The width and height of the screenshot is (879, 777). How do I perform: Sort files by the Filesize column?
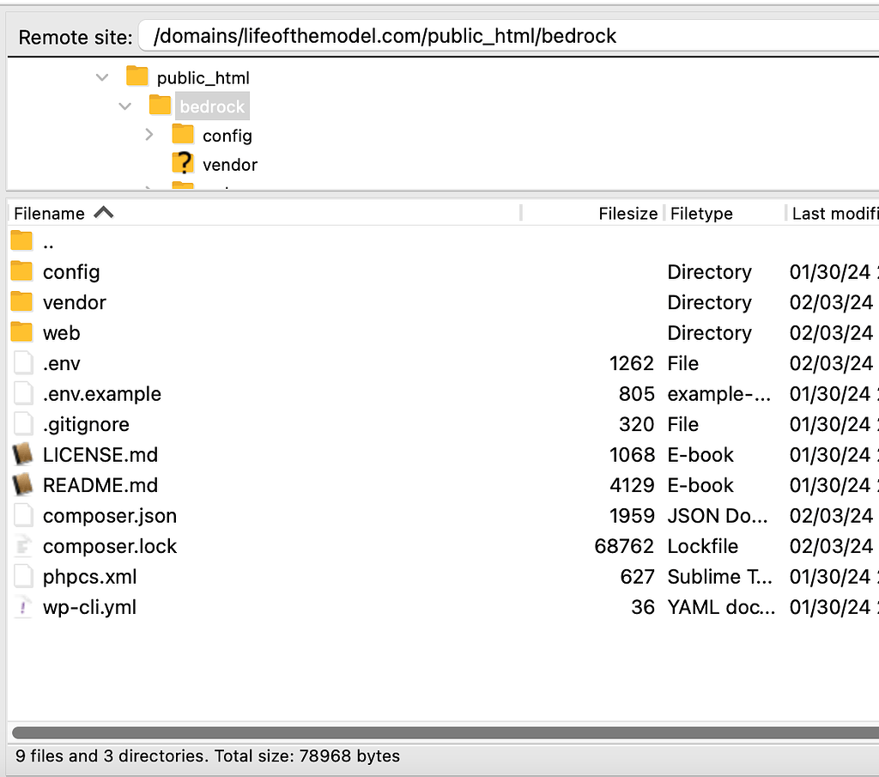627,213
